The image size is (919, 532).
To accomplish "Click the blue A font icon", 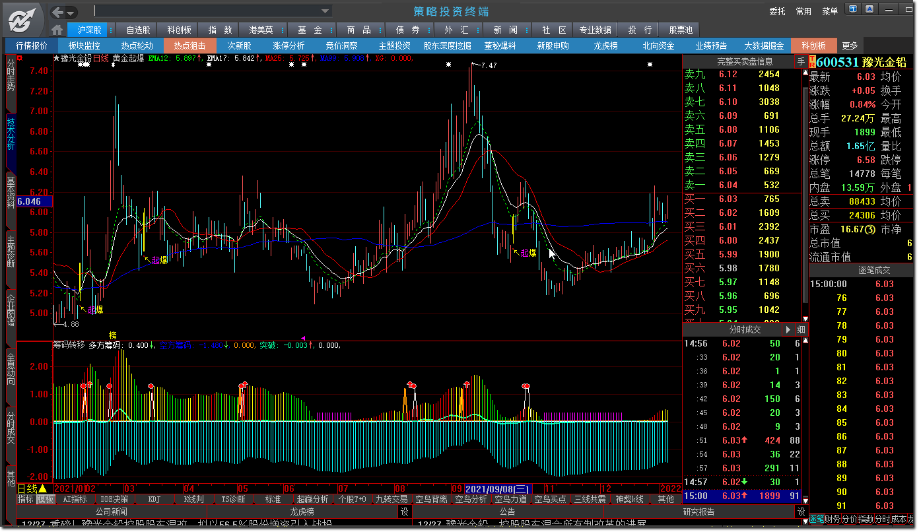I will click(x=869, y=9).
